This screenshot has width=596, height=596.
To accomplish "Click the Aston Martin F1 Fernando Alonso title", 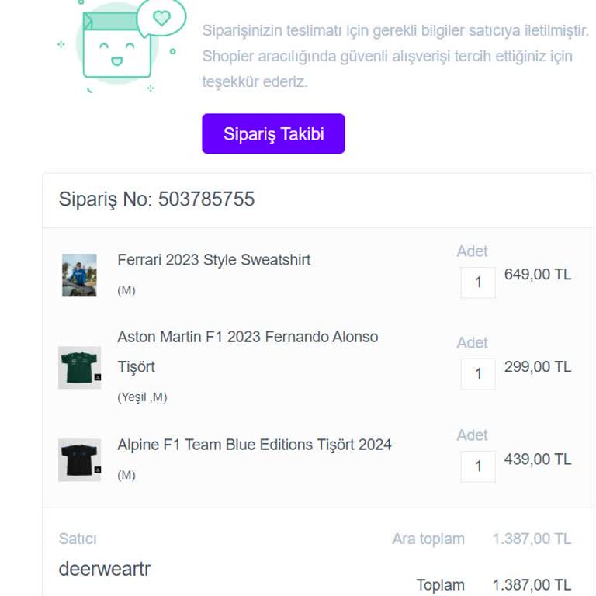I will [x=248, y=337].
